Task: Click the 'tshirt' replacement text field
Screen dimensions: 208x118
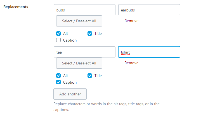Action: 149,52
